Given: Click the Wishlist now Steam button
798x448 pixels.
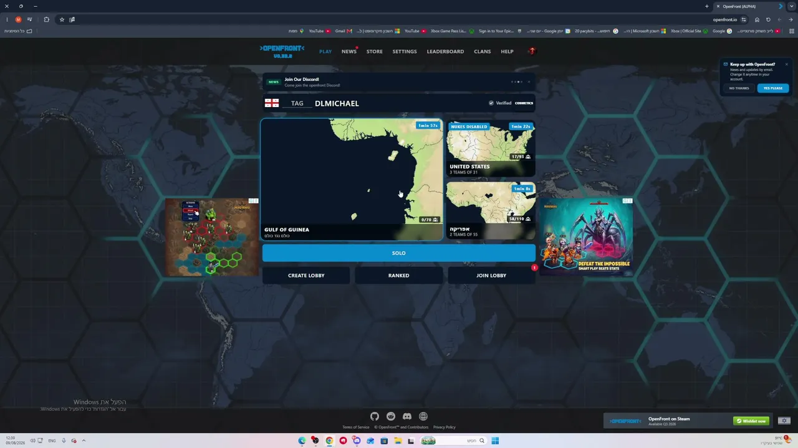Looking at the screenshot, I should click(751, 421).
